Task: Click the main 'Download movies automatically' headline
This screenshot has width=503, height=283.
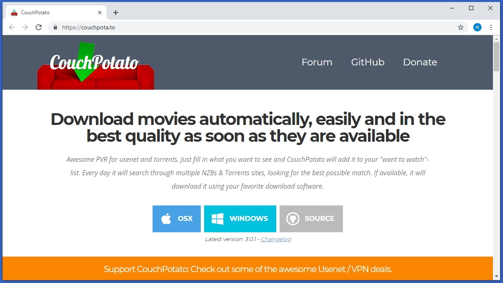Action: pos(248,127)
